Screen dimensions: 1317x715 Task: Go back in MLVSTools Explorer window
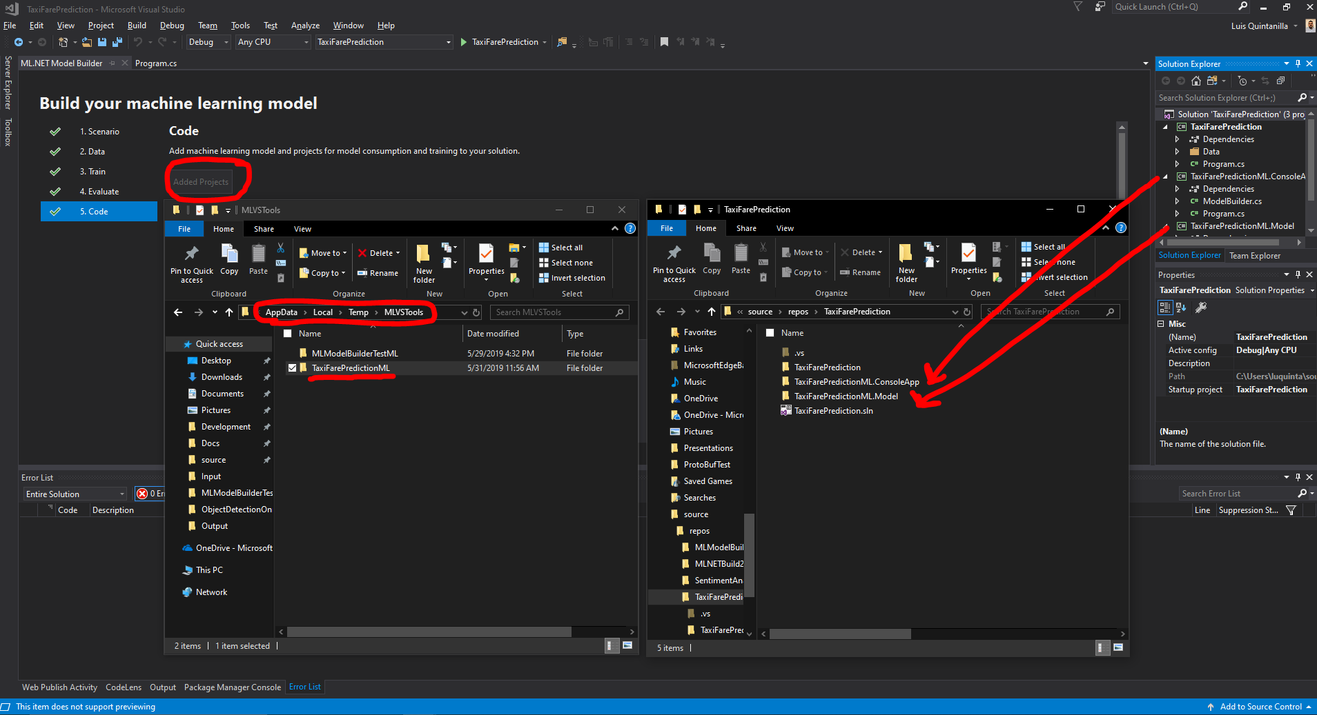pyautogui.click(x=178, y=312)
